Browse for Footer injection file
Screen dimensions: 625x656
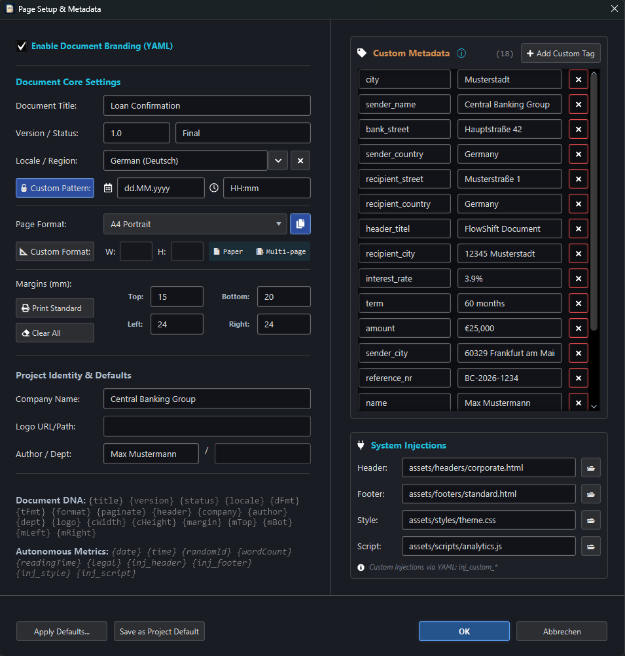click(x=591, y=494)
